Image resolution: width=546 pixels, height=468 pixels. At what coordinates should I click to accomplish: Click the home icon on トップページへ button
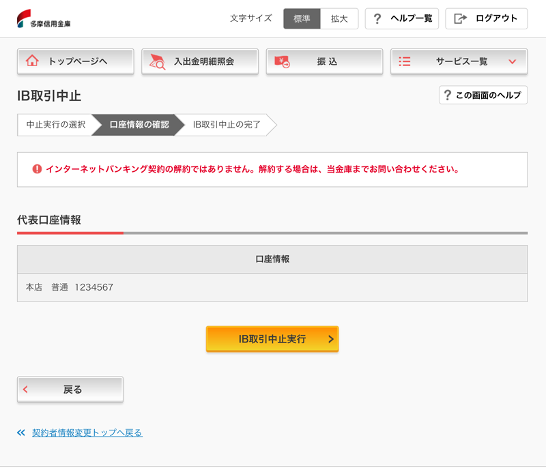click(x=31, y=61)
